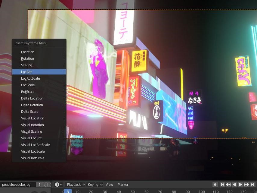
Task: Enable automatic keyframe recording
Action: click(x=215, y=184)
